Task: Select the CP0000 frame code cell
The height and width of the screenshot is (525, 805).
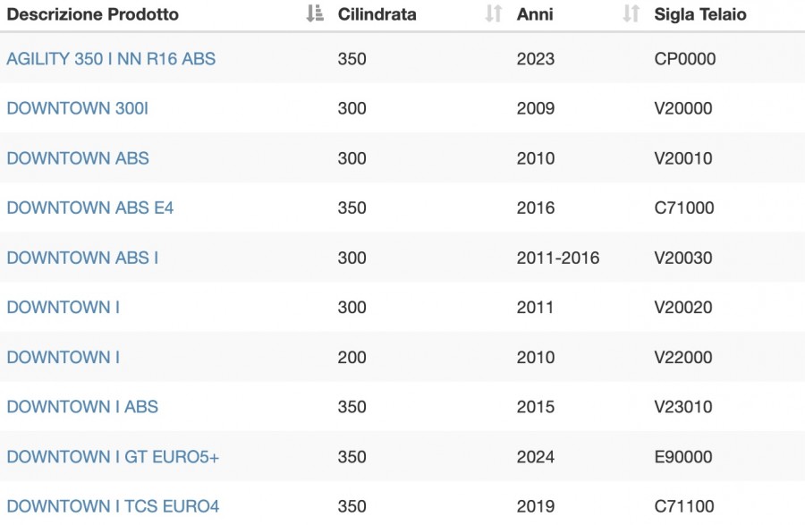Action: click(x=685, y=58)
